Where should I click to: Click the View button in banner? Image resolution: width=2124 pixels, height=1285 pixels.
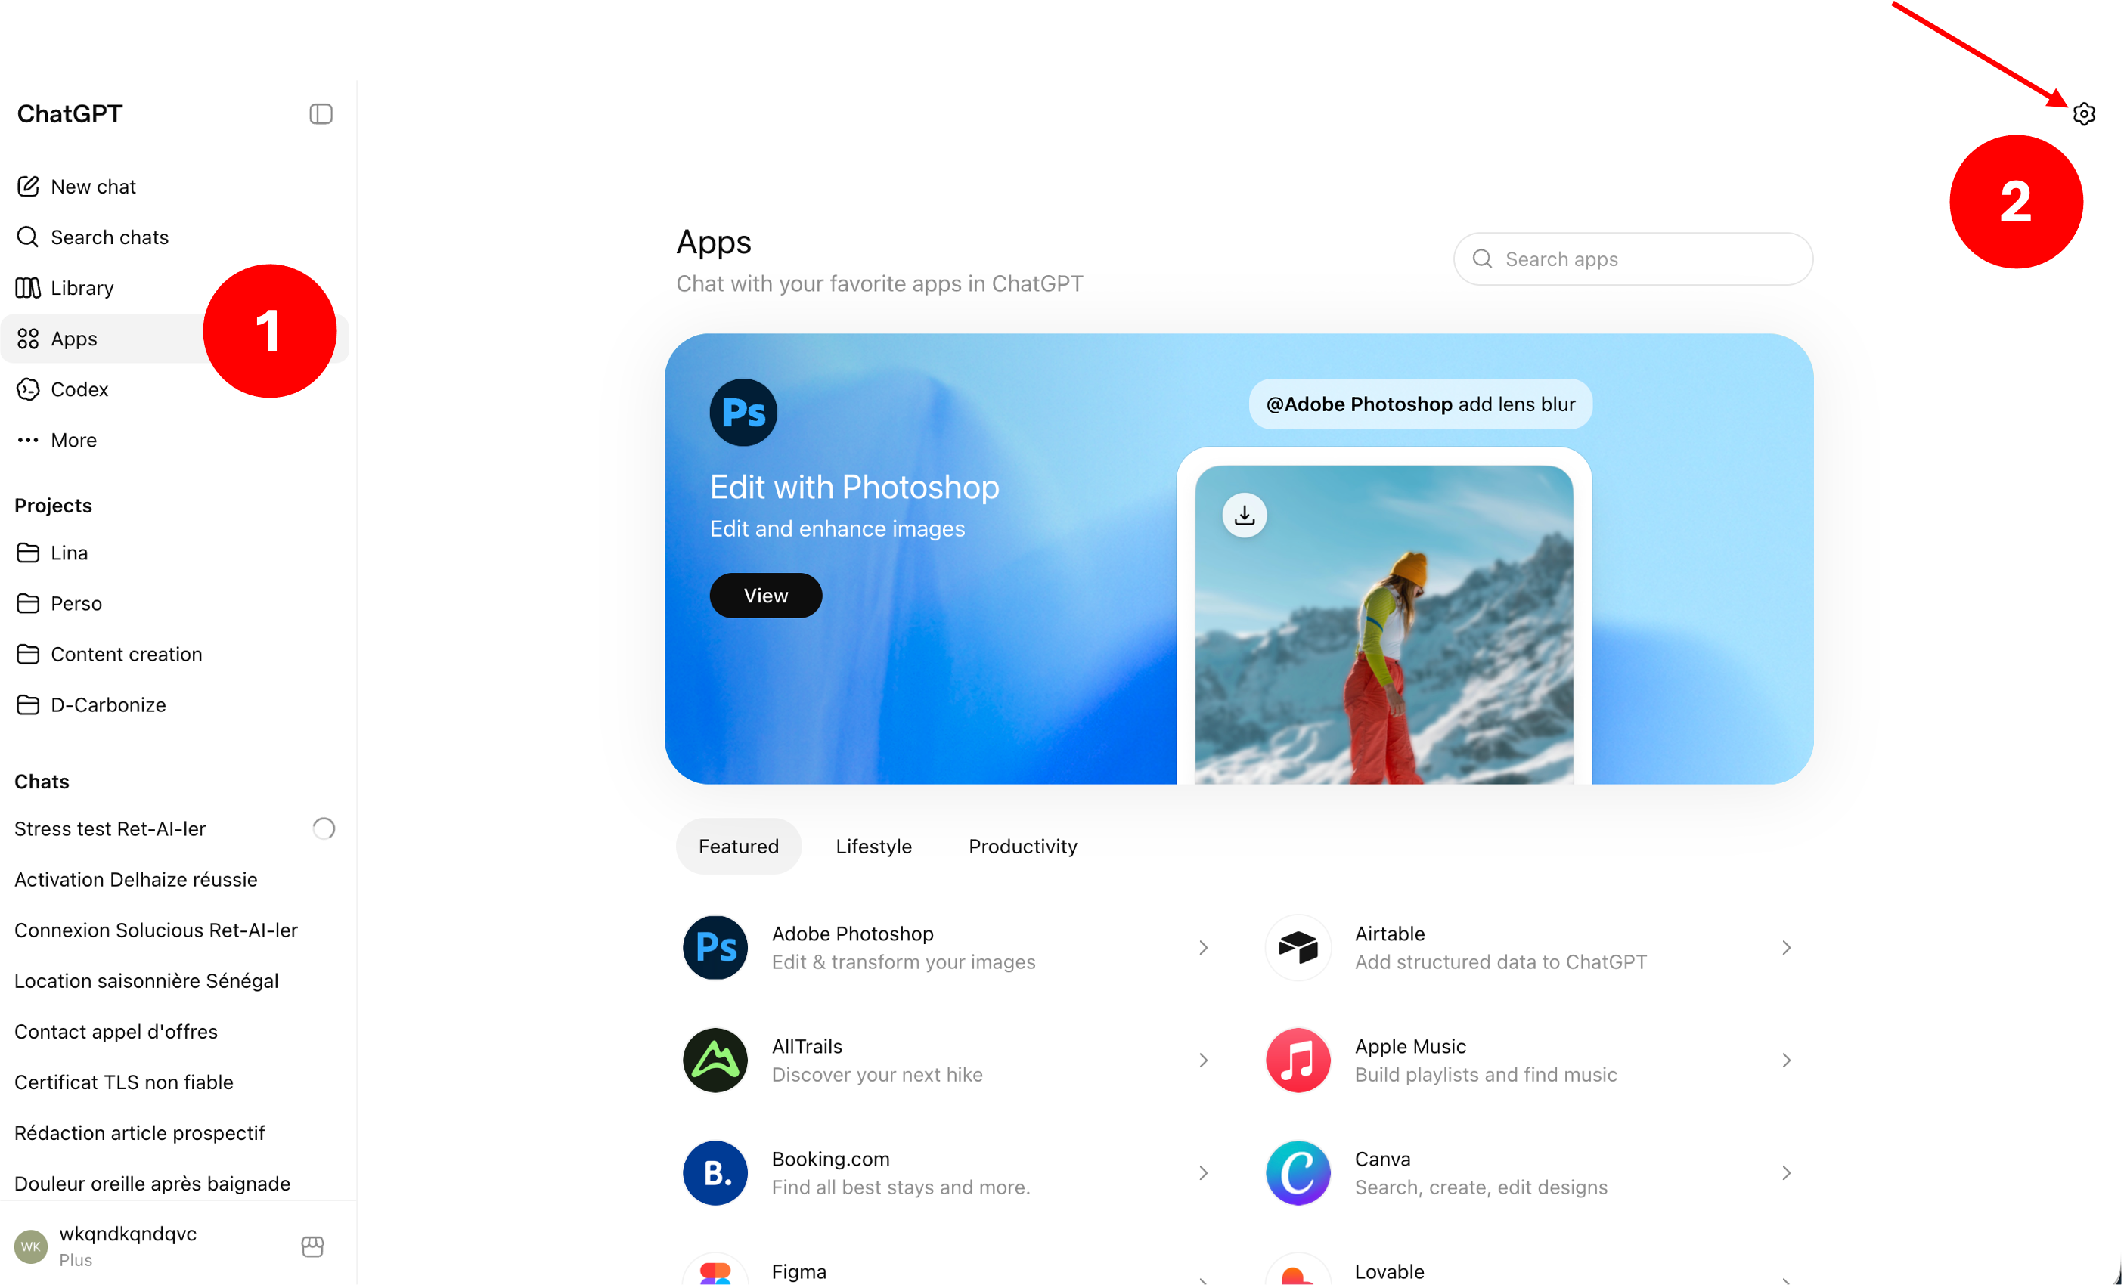click(765, 596)
